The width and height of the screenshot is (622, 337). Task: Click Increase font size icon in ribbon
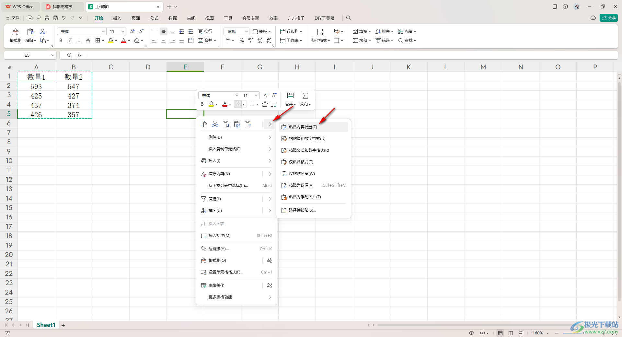pos(132,31)
